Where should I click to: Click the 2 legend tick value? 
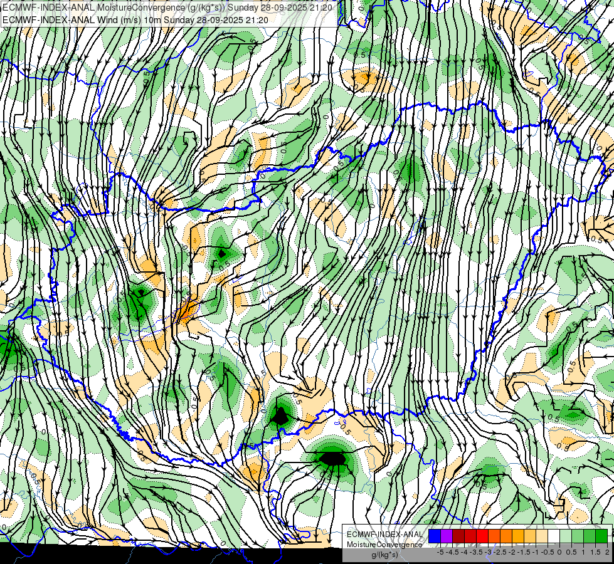pos(608,552)
